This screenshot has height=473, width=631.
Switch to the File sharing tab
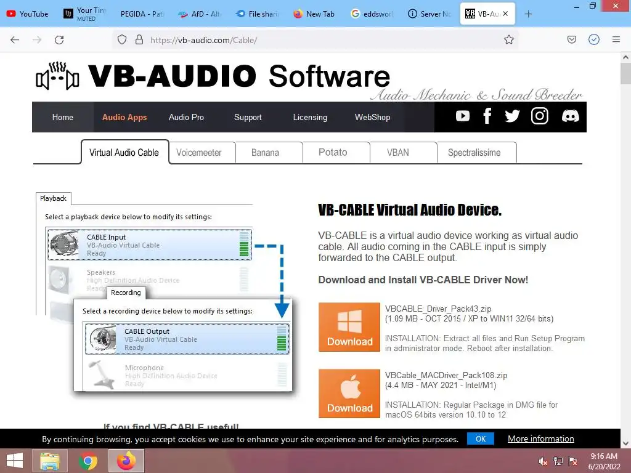[x=256, y=14]
